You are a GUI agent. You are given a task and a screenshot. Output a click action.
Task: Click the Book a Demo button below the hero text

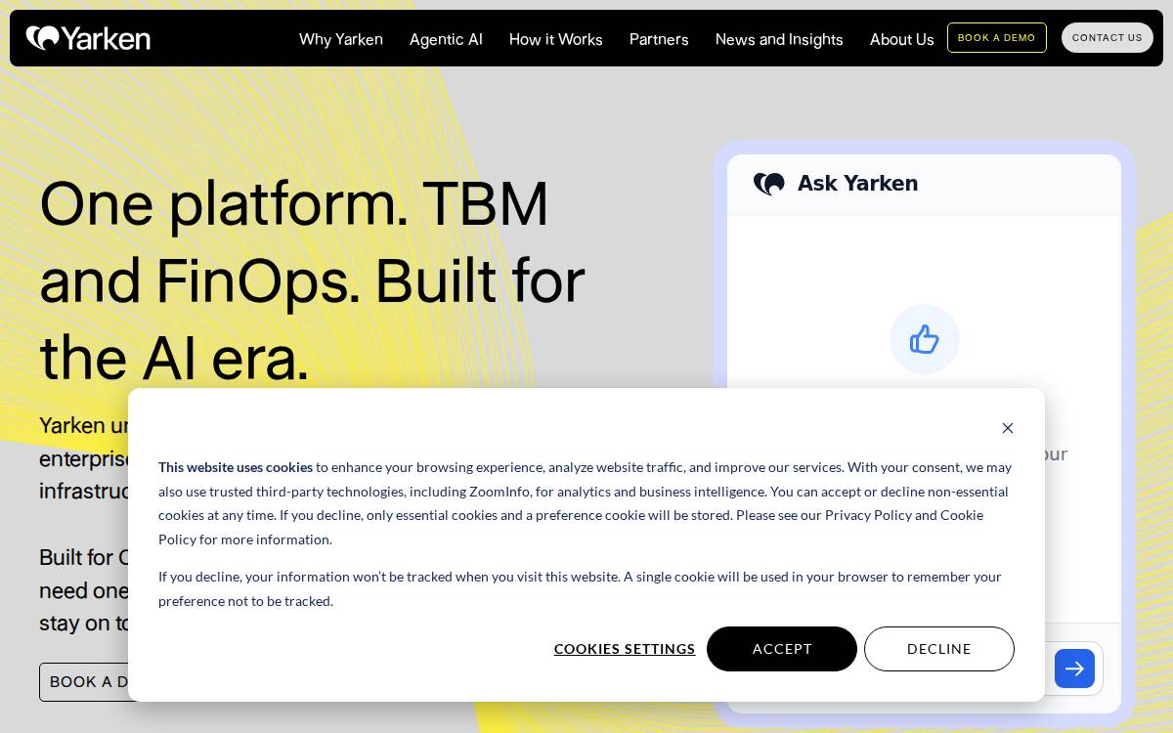(x=85, y=682)
